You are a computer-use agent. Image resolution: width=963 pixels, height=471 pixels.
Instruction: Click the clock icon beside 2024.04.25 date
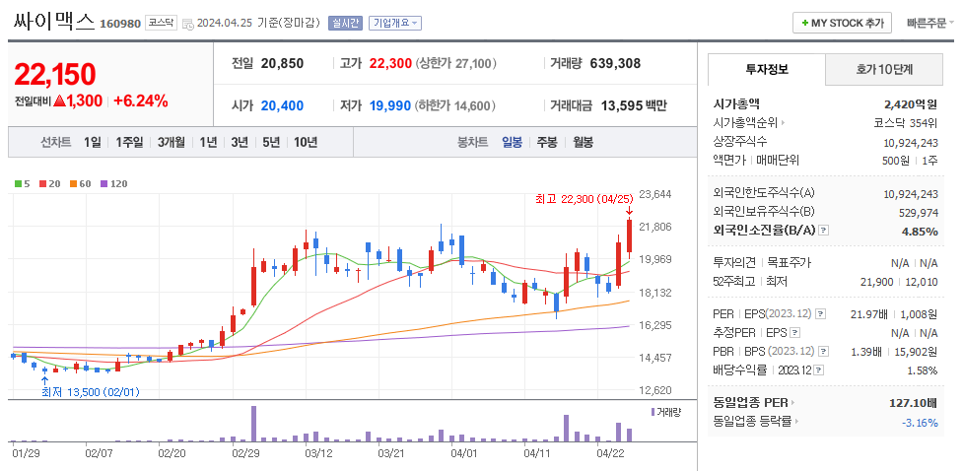point(188,24)
